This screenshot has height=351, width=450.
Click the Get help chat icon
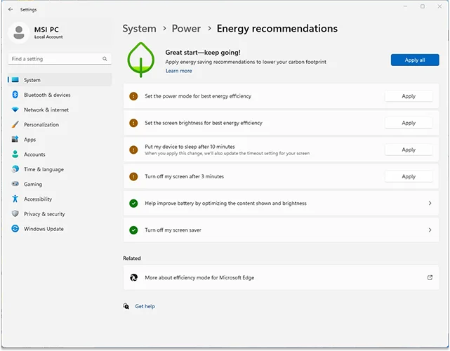(x=126, y=306)
